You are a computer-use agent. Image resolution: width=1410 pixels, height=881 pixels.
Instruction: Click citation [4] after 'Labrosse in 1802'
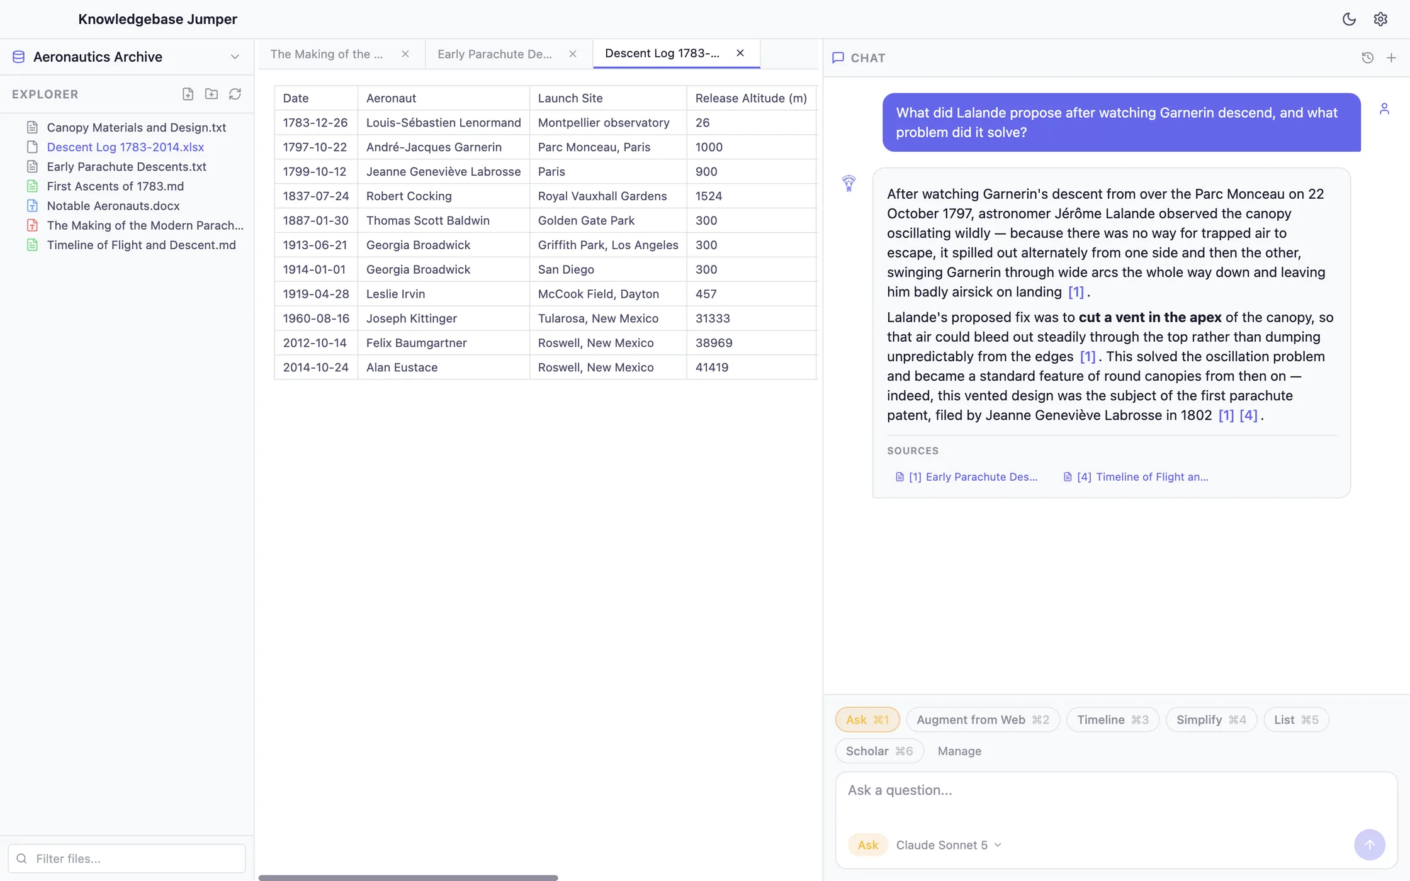[x=1248, y=415]
